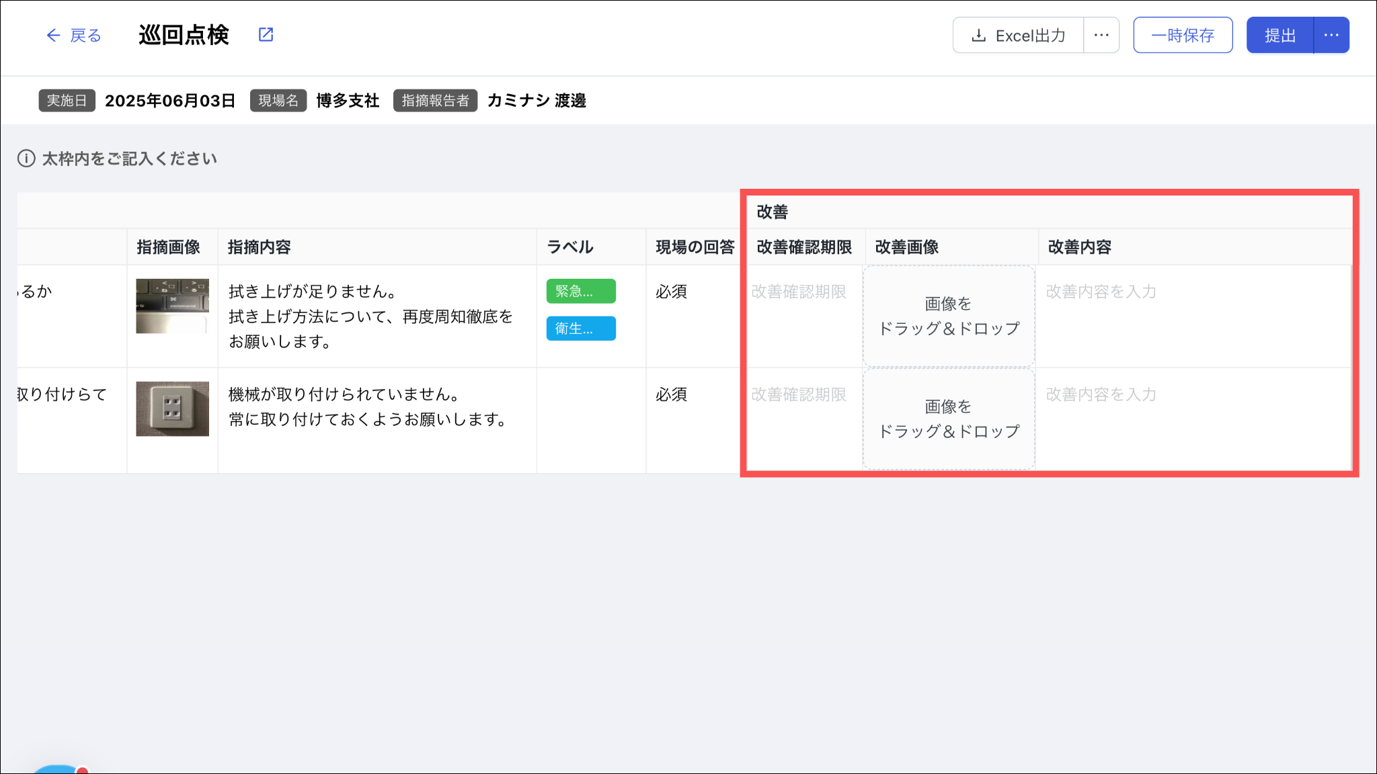
Task: Click the Excel出力 download button
Action: (1019, 36)
